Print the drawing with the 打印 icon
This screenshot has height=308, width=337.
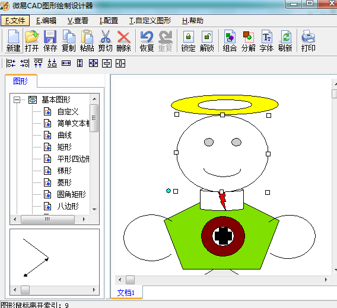[x=308, y=41]
